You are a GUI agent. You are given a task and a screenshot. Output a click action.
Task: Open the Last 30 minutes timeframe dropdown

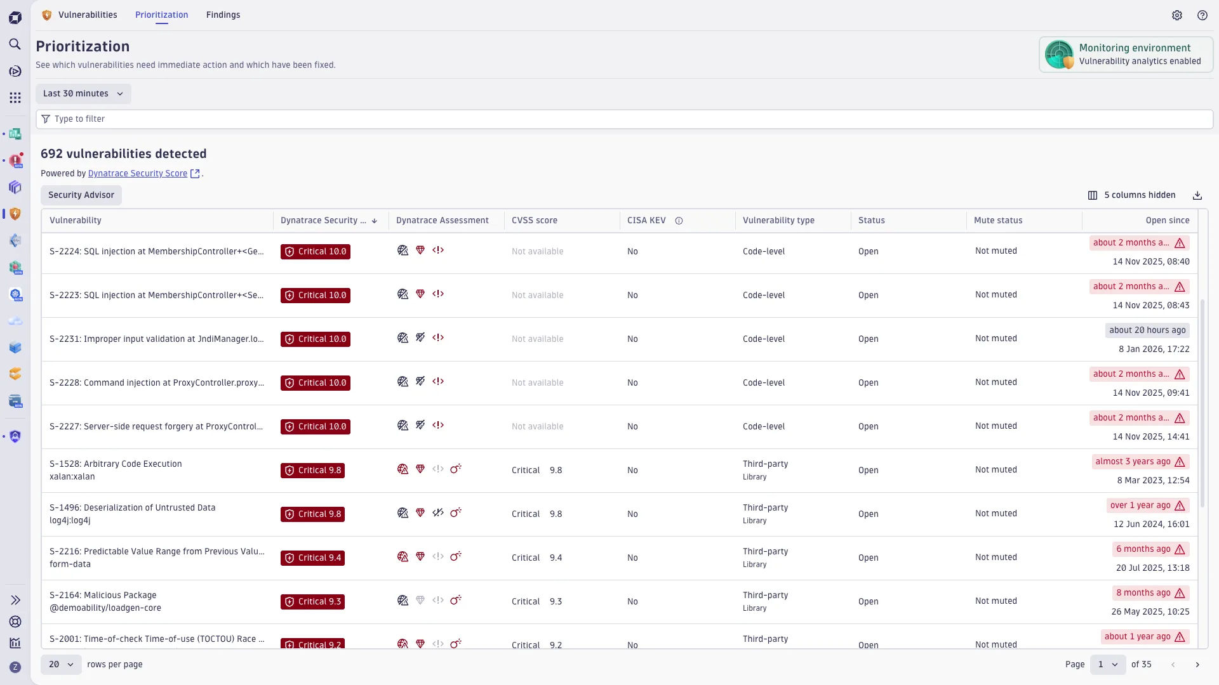coord(83,93)
